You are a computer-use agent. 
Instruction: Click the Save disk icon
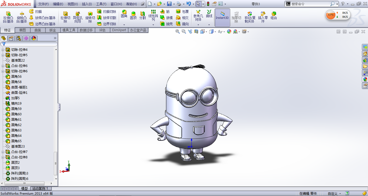click(x=169, y=4)
